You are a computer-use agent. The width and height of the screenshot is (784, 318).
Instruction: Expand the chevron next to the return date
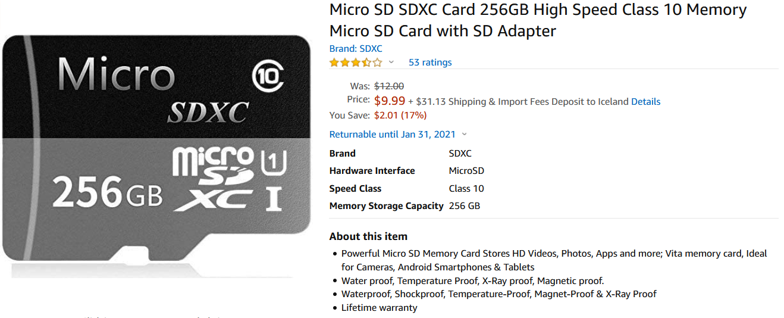click(x=465, y=135)
